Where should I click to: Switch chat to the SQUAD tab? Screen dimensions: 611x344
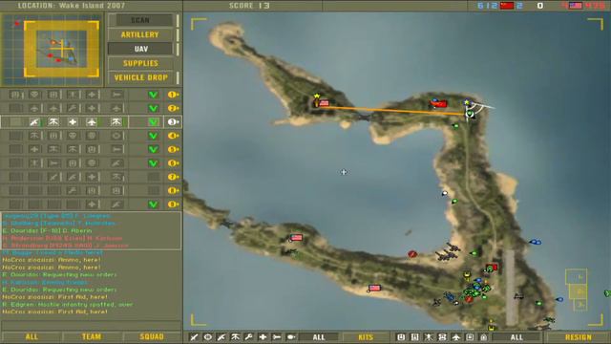click(152, 337)
